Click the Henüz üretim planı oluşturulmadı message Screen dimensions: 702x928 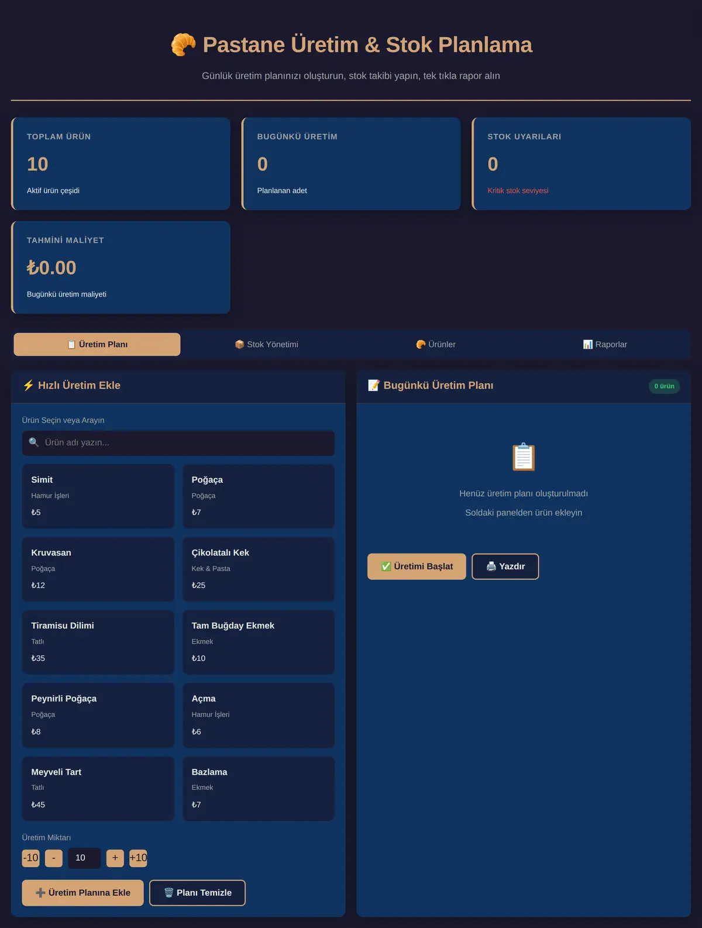click(524, 493)
